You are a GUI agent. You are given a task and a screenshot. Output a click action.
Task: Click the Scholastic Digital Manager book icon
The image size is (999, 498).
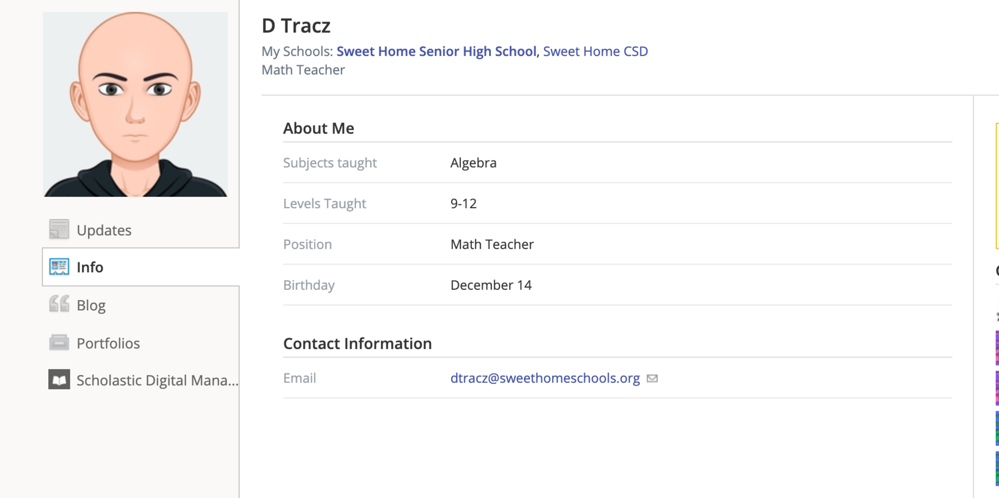coord(59,379)
